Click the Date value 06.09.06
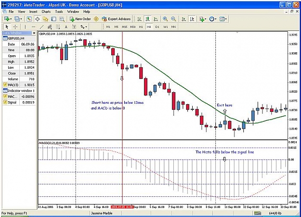 tap(28, 44)
